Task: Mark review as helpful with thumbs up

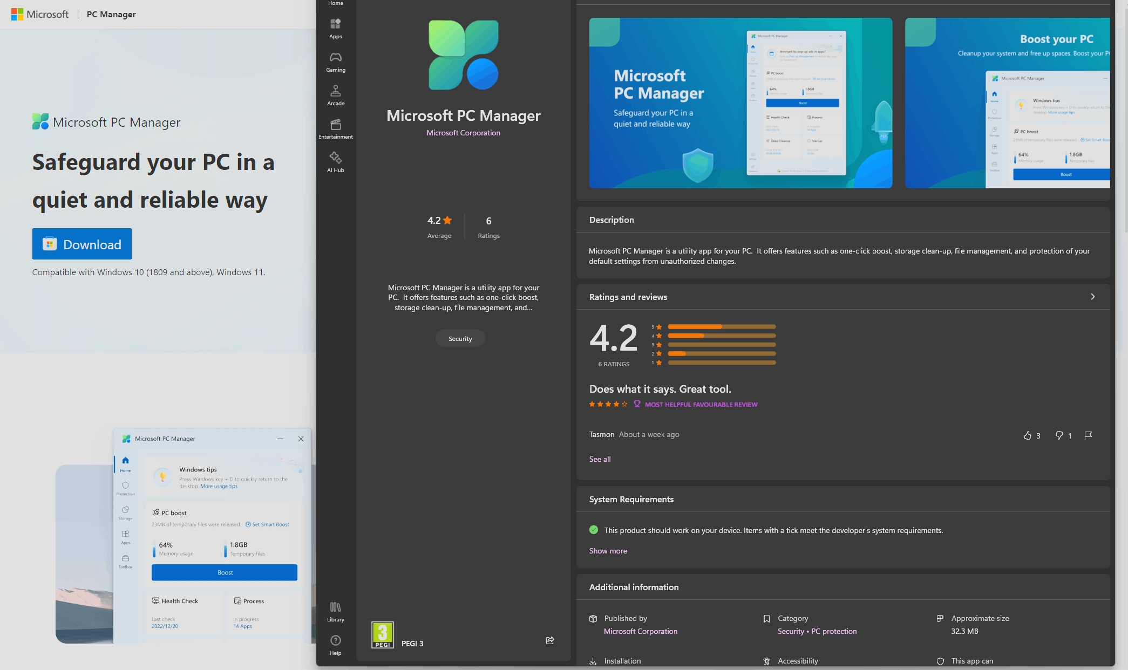Action: (1028, 435)
